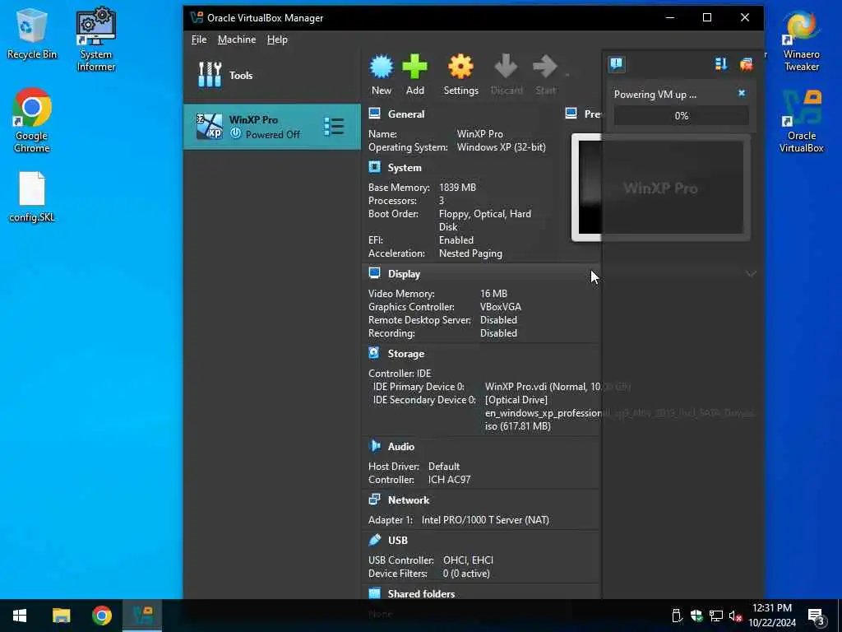Click the network tray icon

(x=716, y=616)
